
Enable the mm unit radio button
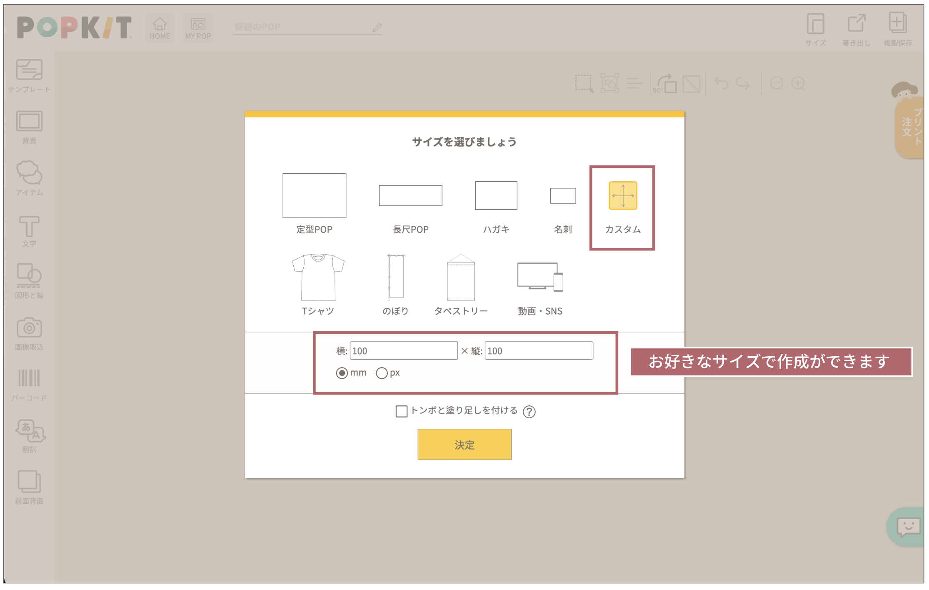coord(342,373)
